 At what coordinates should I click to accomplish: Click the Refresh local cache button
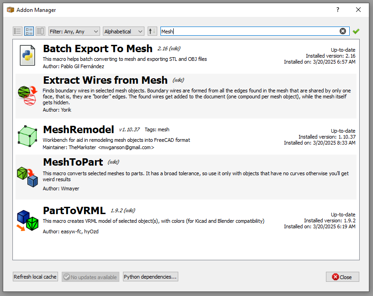click(x=35, y=276)
